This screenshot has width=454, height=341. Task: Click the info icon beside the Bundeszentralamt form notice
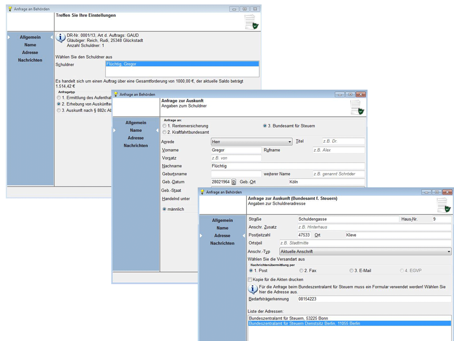pos(253,289)
